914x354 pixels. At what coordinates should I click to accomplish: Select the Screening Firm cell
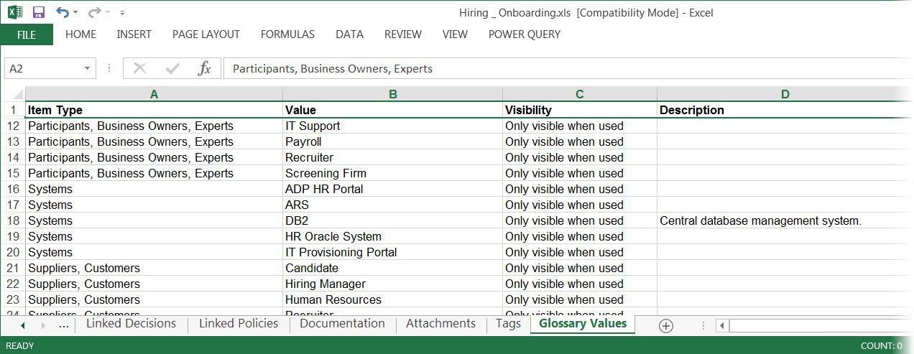pos(392,173)
